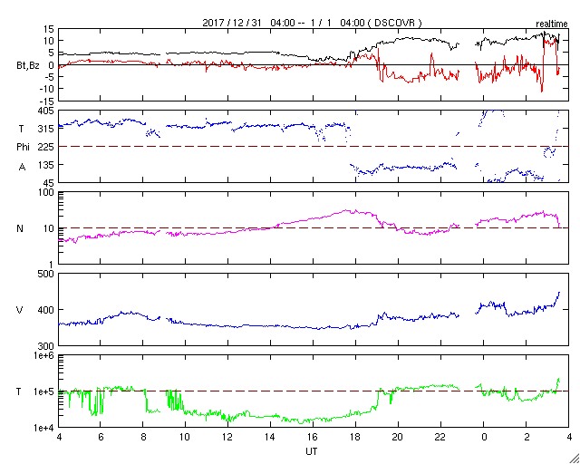Select the "-15" tick on the Bt,Bz axis
This screenshot has height=464, width=580.
click(x=47, y=101)
